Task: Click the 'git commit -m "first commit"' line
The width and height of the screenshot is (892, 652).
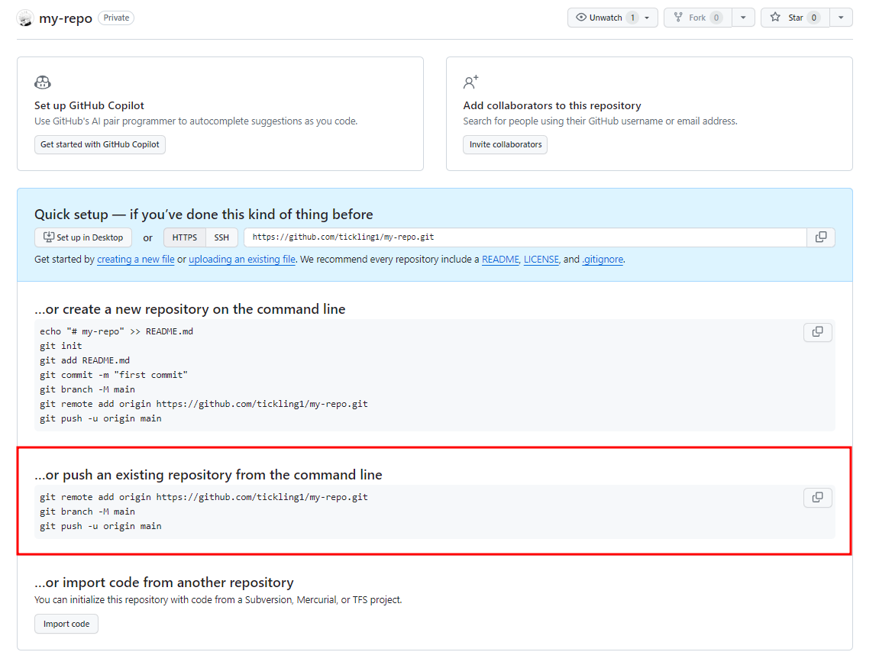Action: click(114, 375)
